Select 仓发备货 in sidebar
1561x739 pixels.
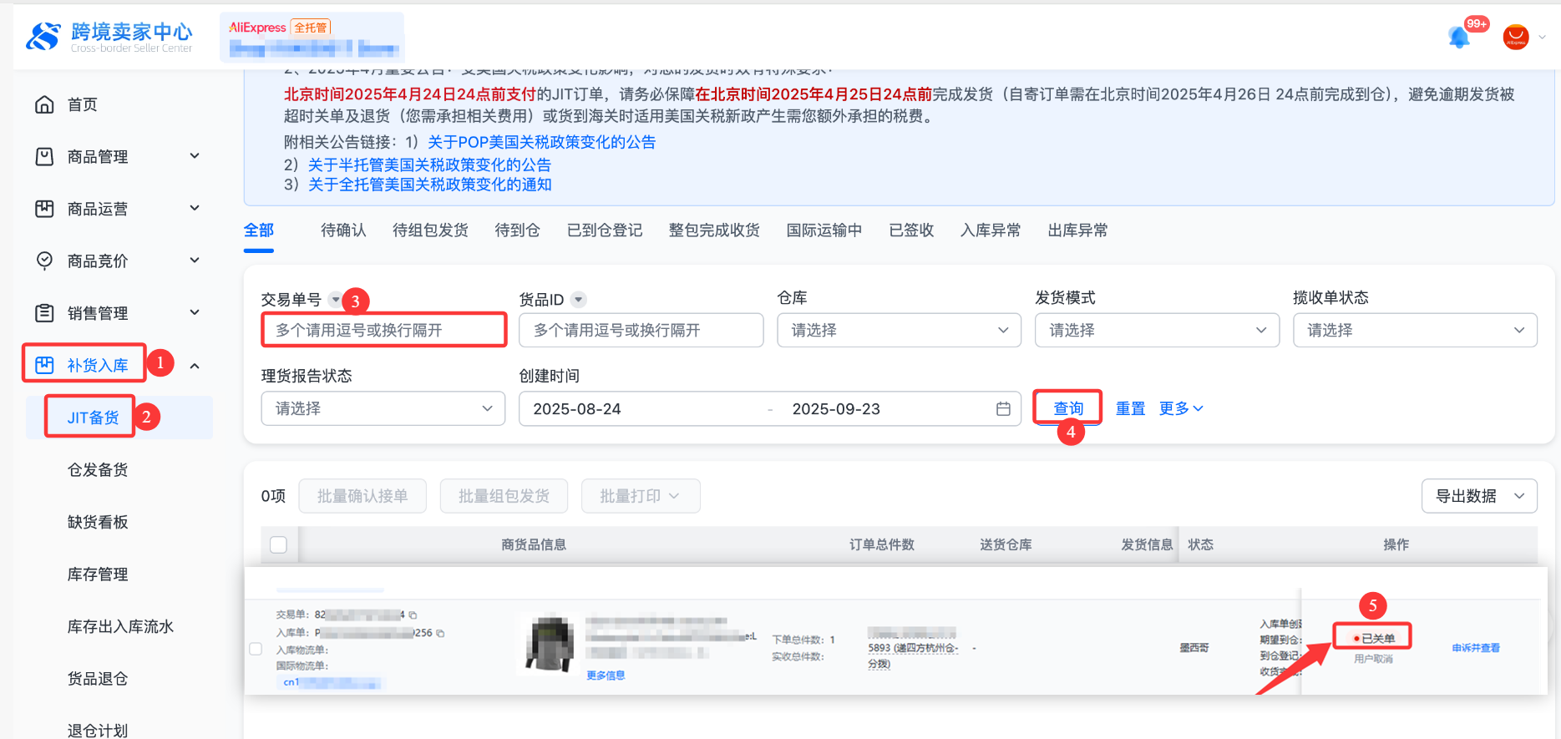point(98,470)
